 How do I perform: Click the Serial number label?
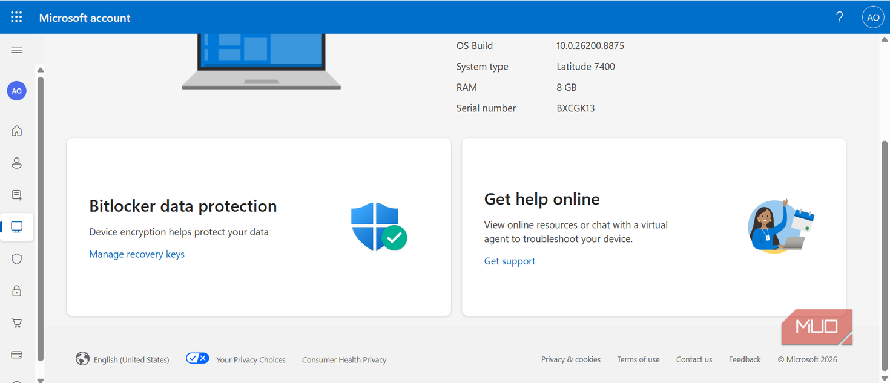(x=486, y=108)
